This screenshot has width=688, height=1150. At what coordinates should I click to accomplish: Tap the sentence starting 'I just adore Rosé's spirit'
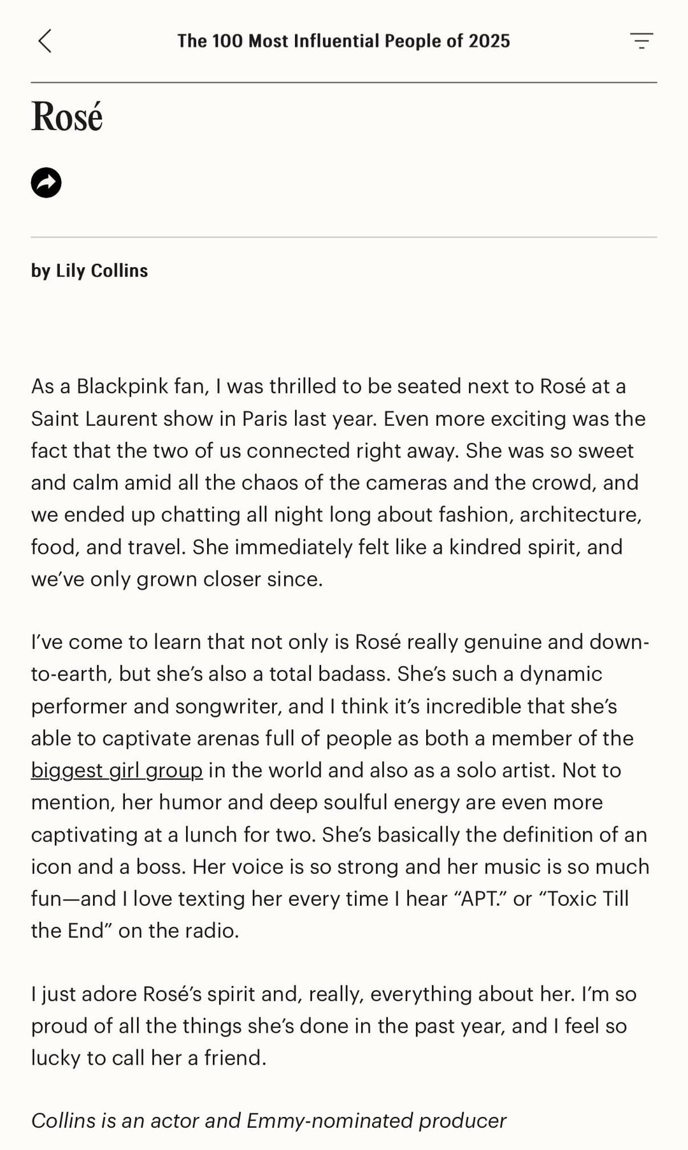pyautogui.click(x=303, y=994)
